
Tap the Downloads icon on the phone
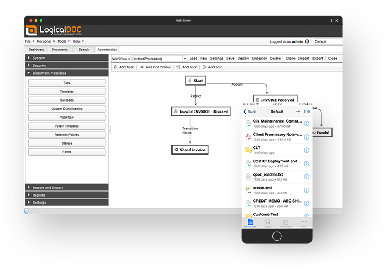[286, 221]
